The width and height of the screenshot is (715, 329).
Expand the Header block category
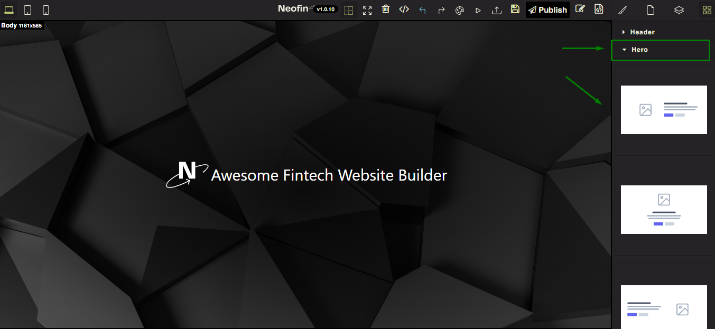[663, 32]
